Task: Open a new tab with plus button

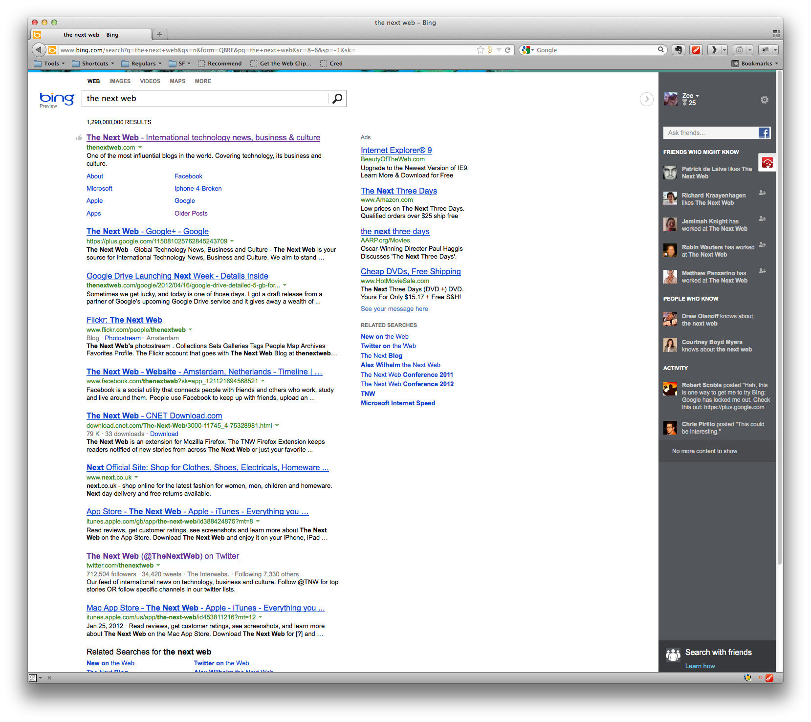Action: [x=159, y=35]
